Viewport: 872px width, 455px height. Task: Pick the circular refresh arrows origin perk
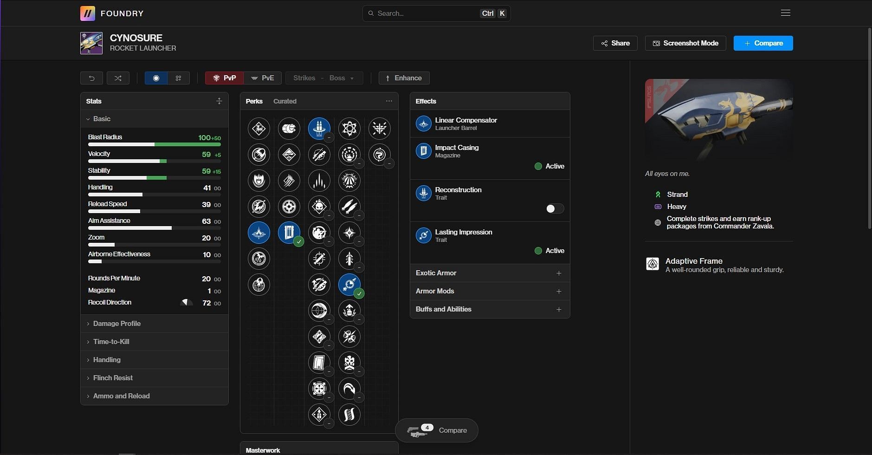click(380, 155)
